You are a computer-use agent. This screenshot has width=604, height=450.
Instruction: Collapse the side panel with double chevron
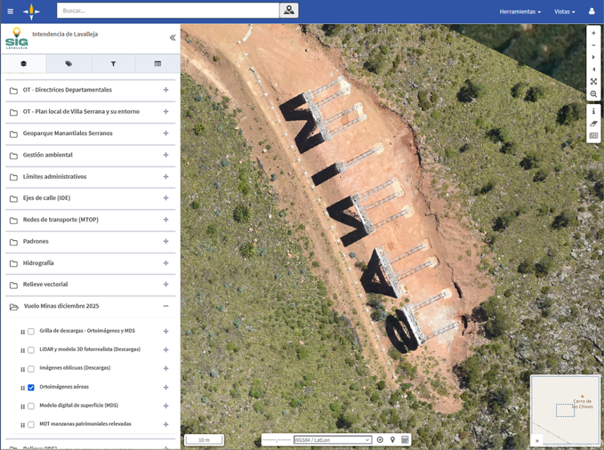pos(173,37)
